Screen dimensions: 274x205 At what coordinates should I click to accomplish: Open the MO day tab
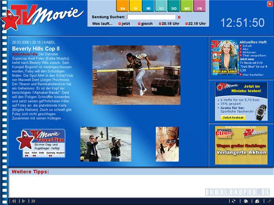[187, 6]
